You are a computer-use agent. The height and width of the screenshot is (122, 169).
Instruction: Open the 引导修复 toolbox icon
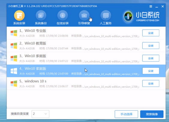coord(84,16)
